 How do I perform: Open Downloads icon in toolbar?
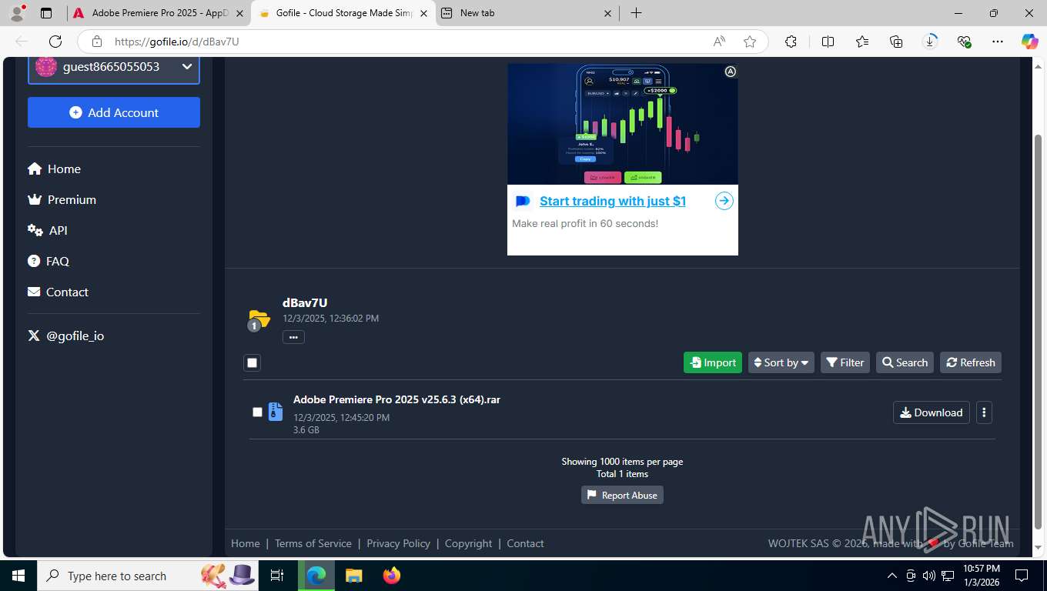pyautogui.click(x=930, y=42)
